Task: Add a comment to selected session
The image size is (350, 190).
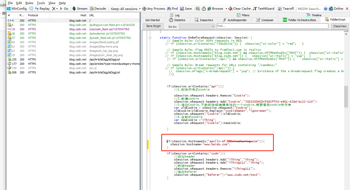Action: 31,8
